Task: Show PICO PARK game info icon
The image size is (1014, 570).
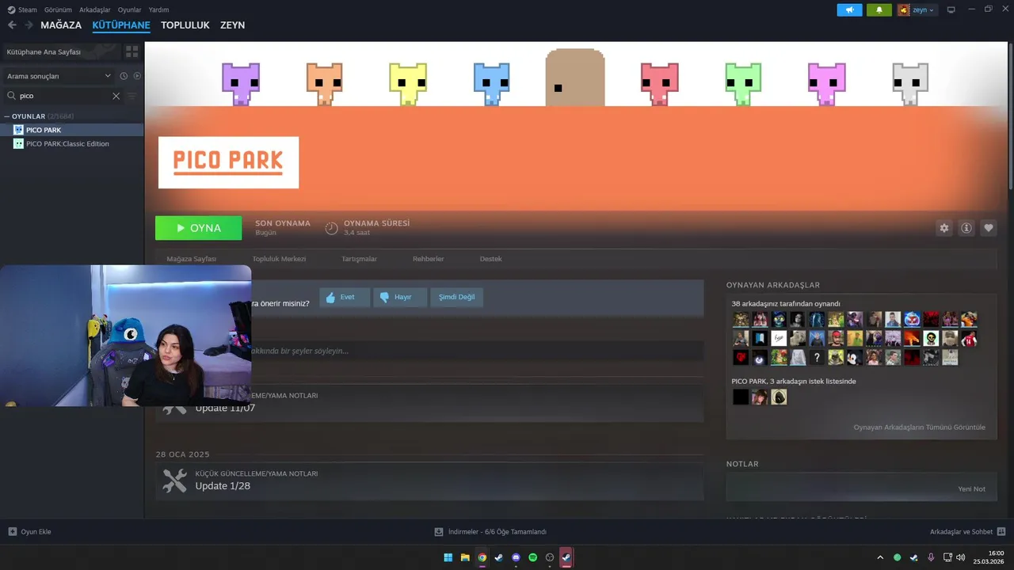Action: click(966, 228)
